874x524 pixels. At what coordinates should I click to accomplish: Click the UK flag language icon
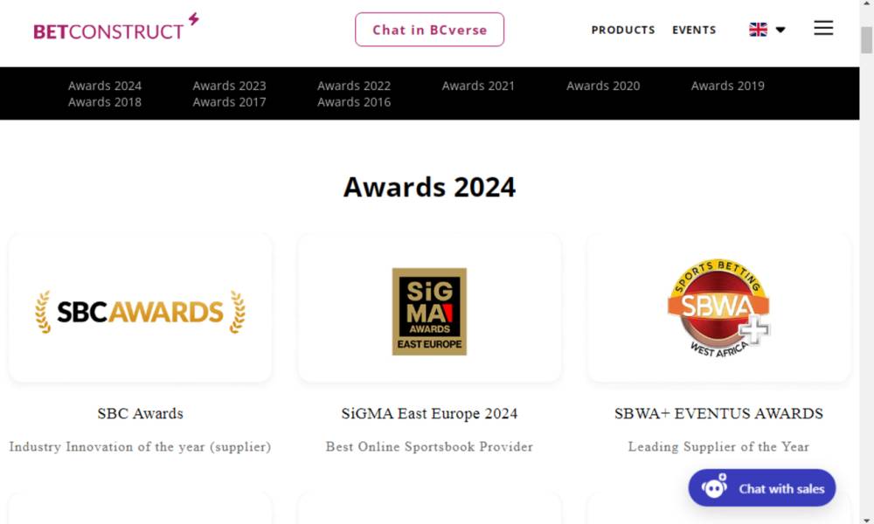[758, 30]
